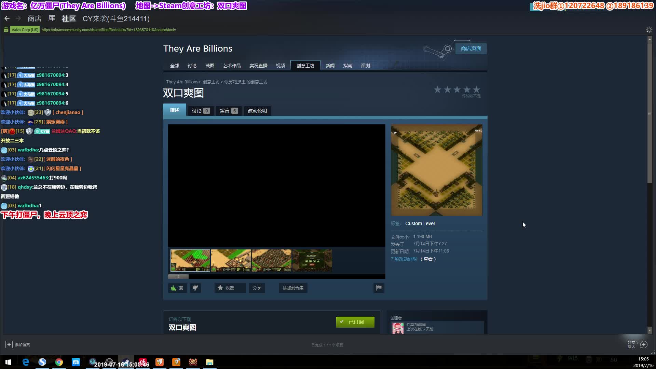Click the black main preview player area
The height and width of the screenshot is (369, 656).
click(277, 186)
